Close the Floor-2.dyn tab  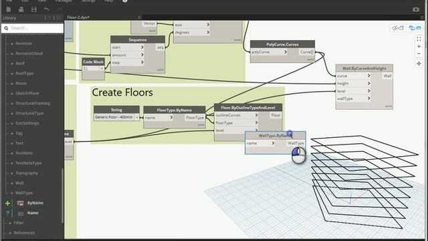coord(139,17)
